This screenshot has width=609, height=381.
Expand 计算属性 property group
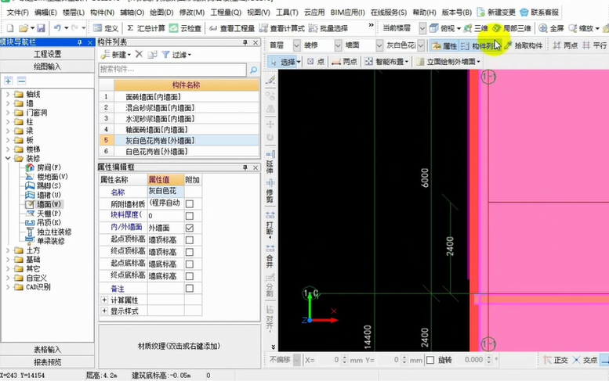coord(104,300)
